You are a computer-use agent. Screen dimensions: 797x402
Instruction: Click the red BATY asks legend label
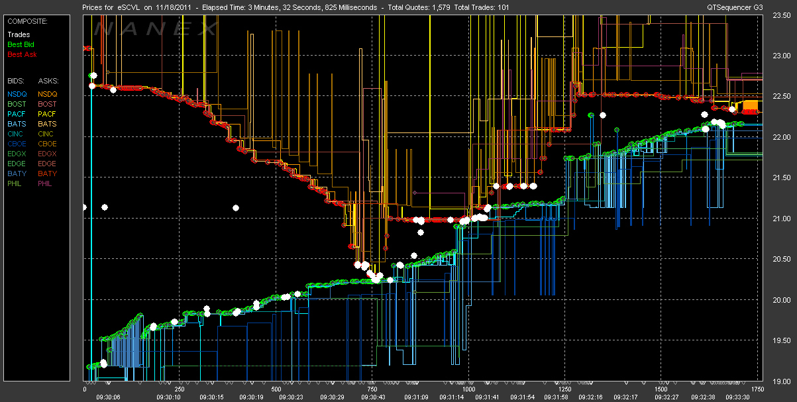pos(48,174)
